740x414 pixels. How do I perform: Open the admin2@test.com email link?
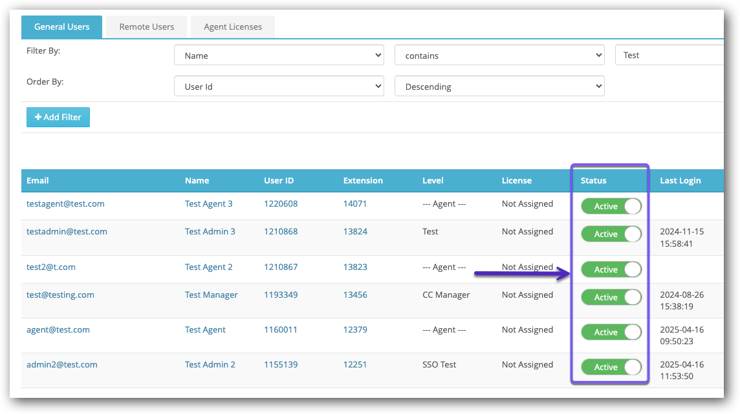(62, 364)
